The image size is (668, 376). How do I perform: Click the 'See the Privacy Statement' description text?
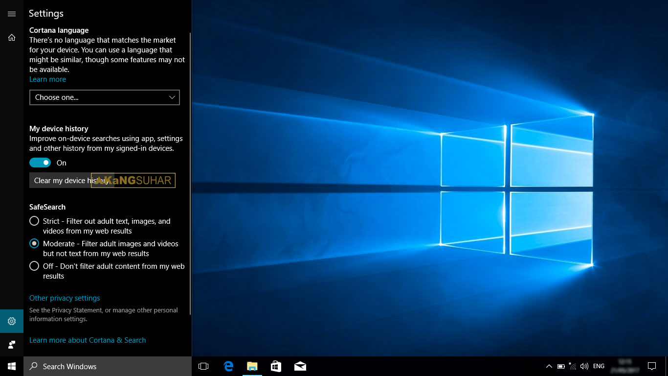pos(104,314)
